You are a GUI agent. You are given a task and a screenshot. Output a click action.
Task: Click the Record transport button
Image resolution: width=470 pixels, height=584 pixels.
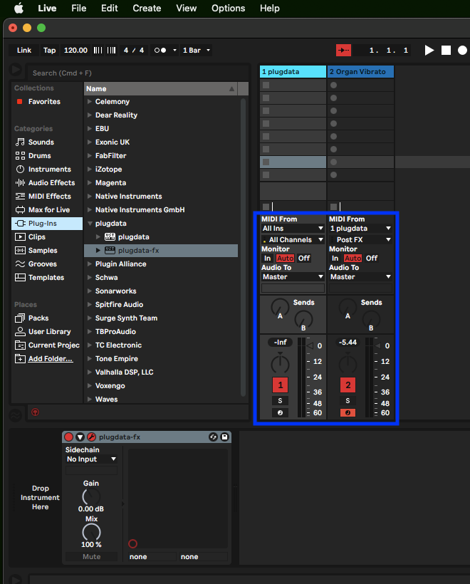[x=462, y=51]
